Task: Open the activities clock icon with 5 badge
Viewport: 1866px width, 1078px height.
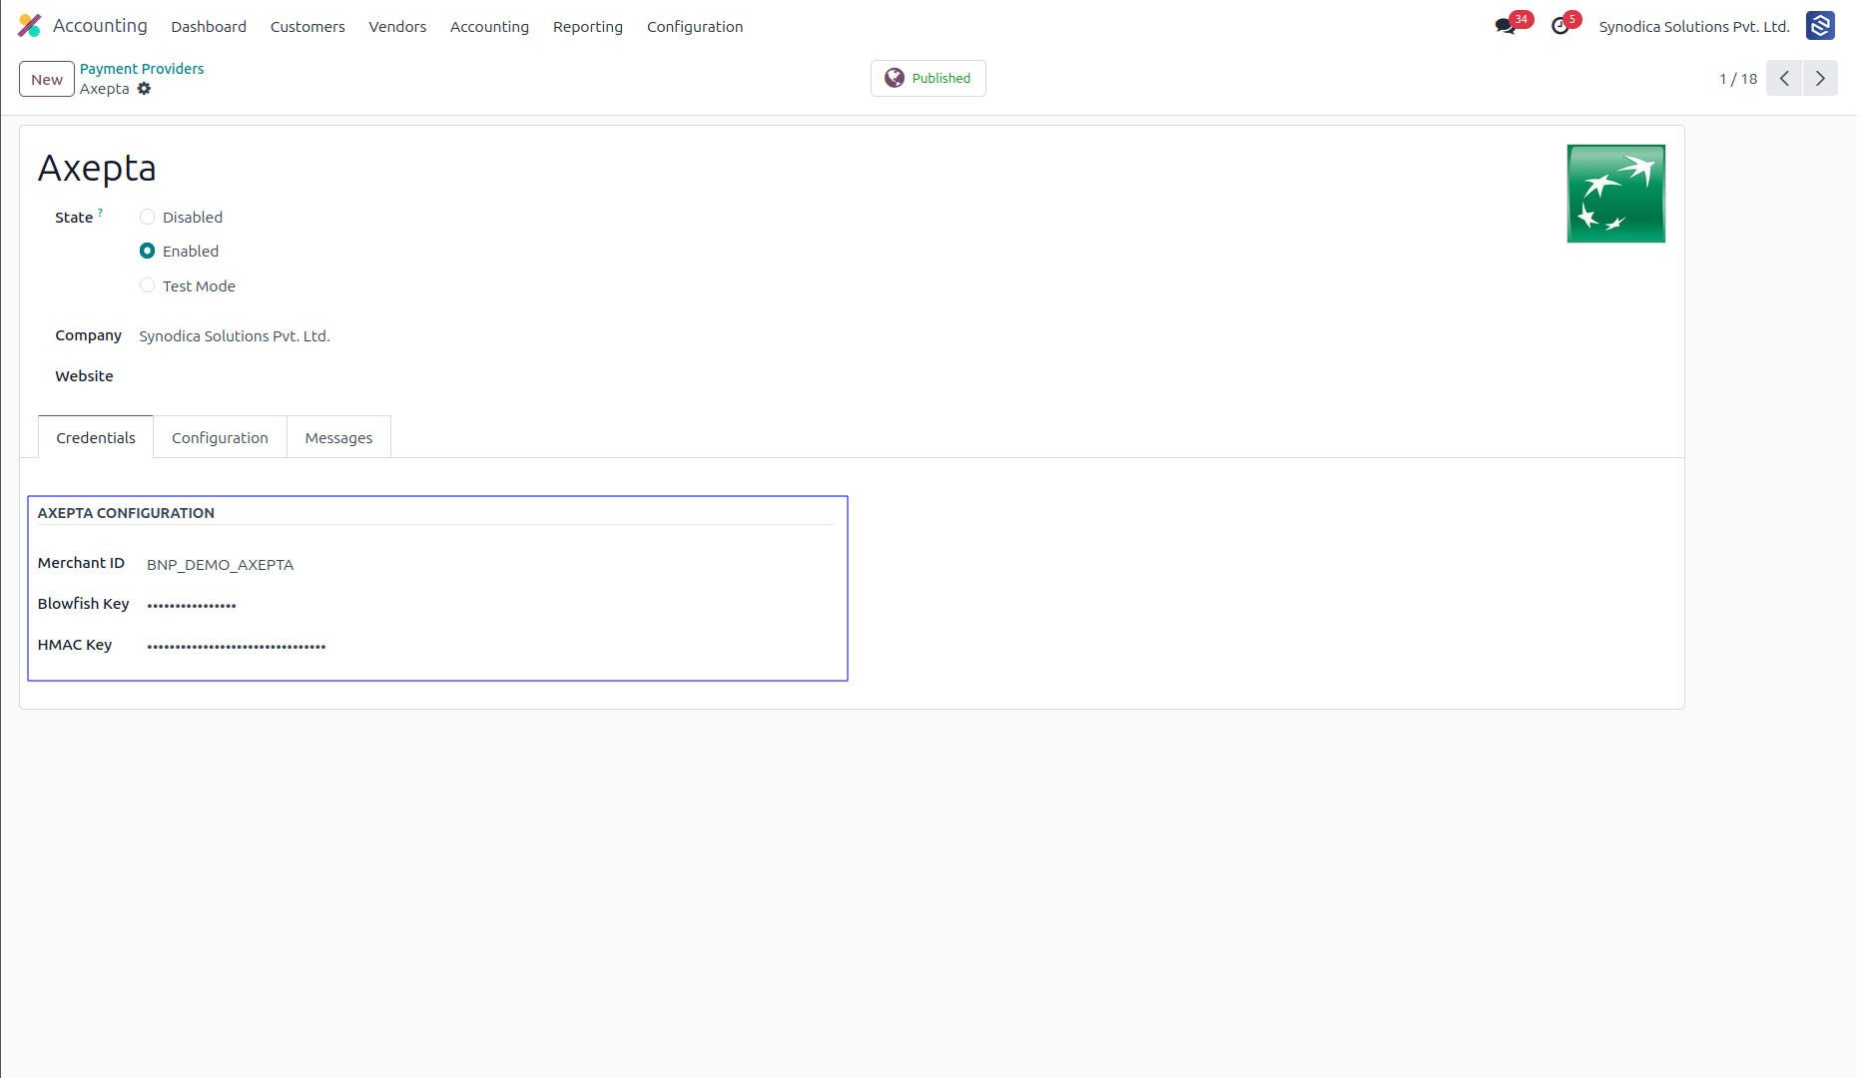Action: (x=1560, y=26)
